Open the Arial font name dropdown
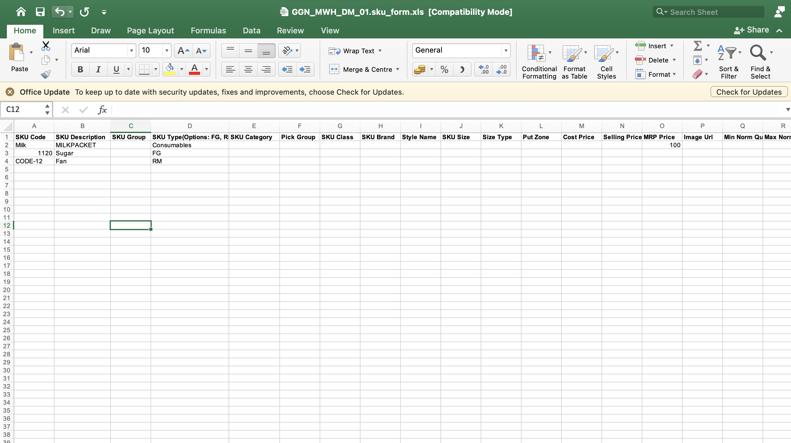The width and height of the screenshot is (791, 443). coord(131,50)
